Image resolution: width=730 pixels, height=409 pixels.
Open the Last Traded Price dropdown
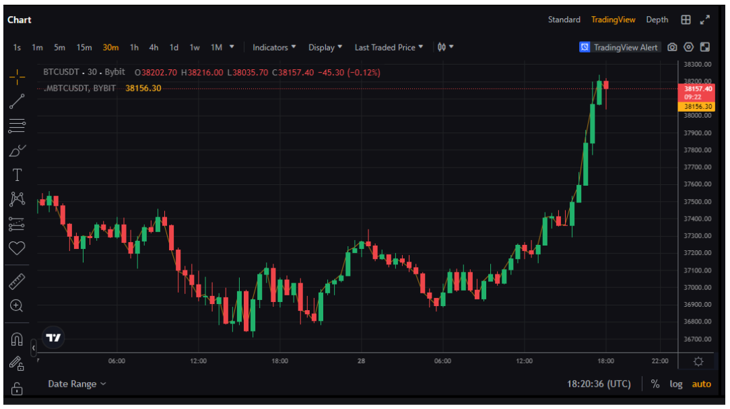[x=389, y=47]
